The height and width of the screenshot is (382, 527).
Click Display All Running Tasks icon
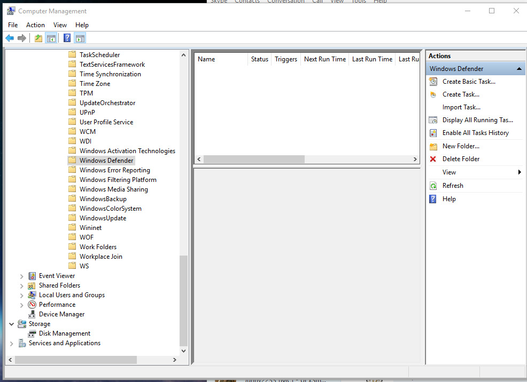tap(433, 120)
